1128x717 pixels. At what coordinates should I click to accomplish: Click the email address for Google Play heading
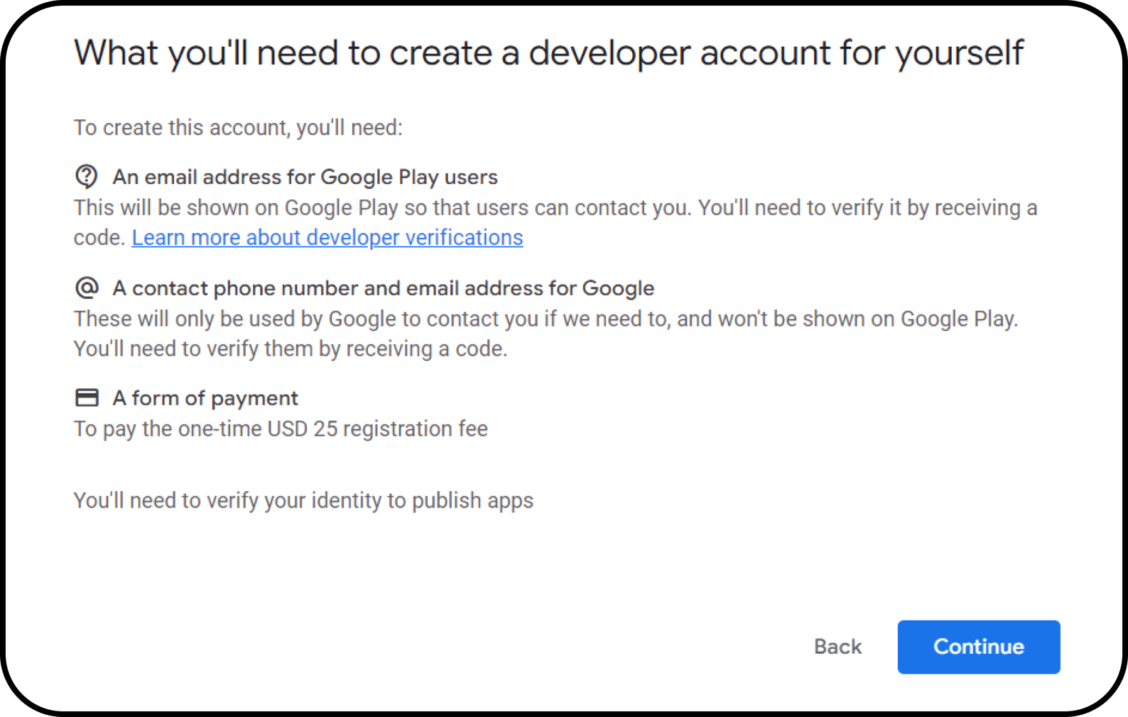[304, 177]
